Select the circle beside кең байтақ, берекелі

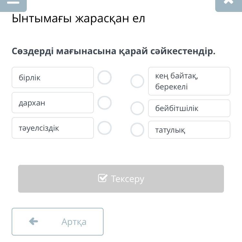(137, 81)
